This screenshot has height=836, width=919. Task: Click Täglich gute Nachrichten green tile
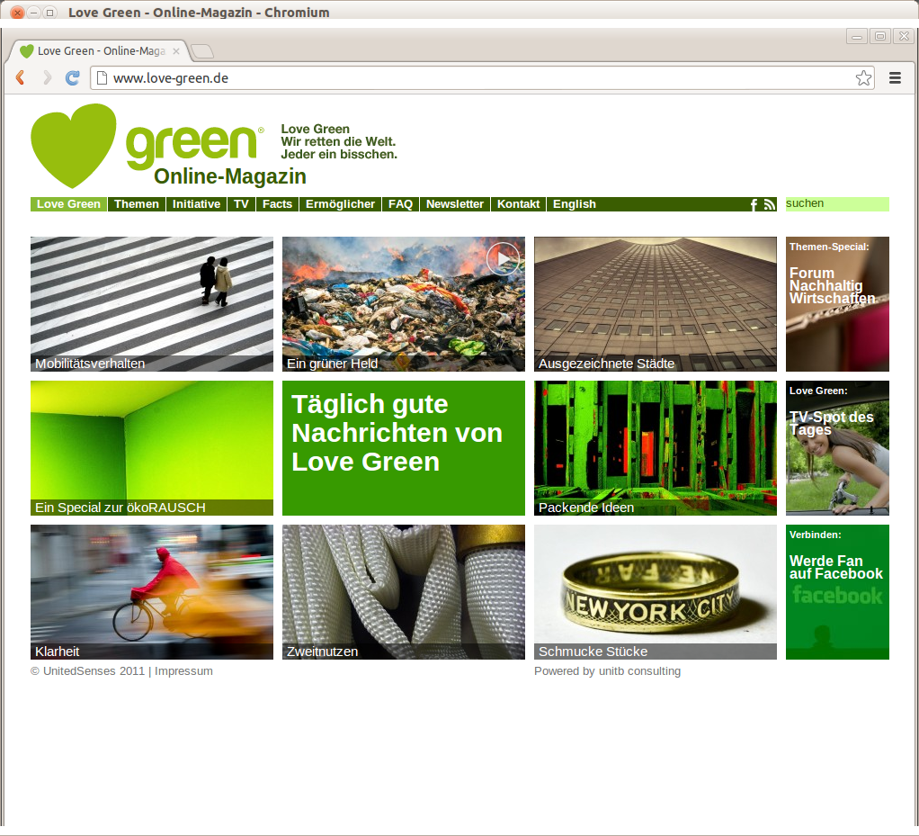tap(403, 448)
